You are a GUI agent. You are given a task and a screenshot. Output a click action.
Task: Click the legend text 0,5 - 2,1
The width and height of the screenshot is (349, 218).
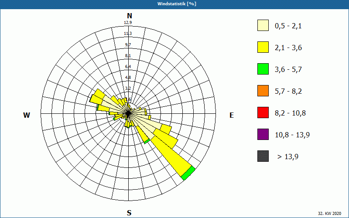click(x=288, y=26)
